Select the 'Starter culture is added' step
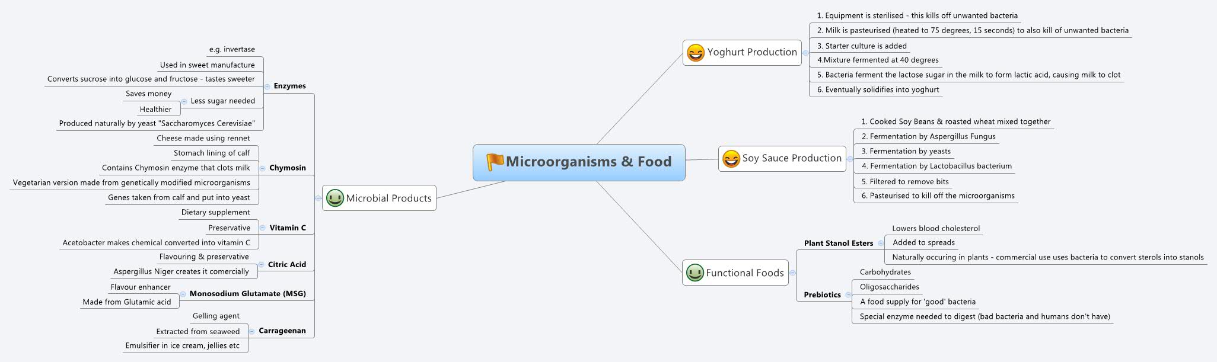The height and width of the screenshot is (362, 1217). (x=865, y=46)
